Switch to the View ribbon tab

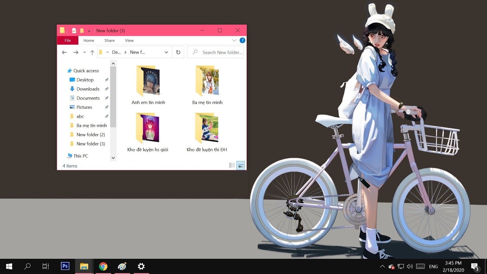point(129,40)
